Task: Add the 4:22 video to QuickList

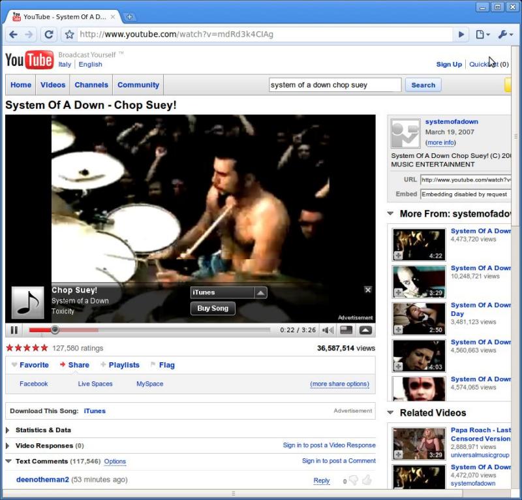Action: tap(398, 255)
